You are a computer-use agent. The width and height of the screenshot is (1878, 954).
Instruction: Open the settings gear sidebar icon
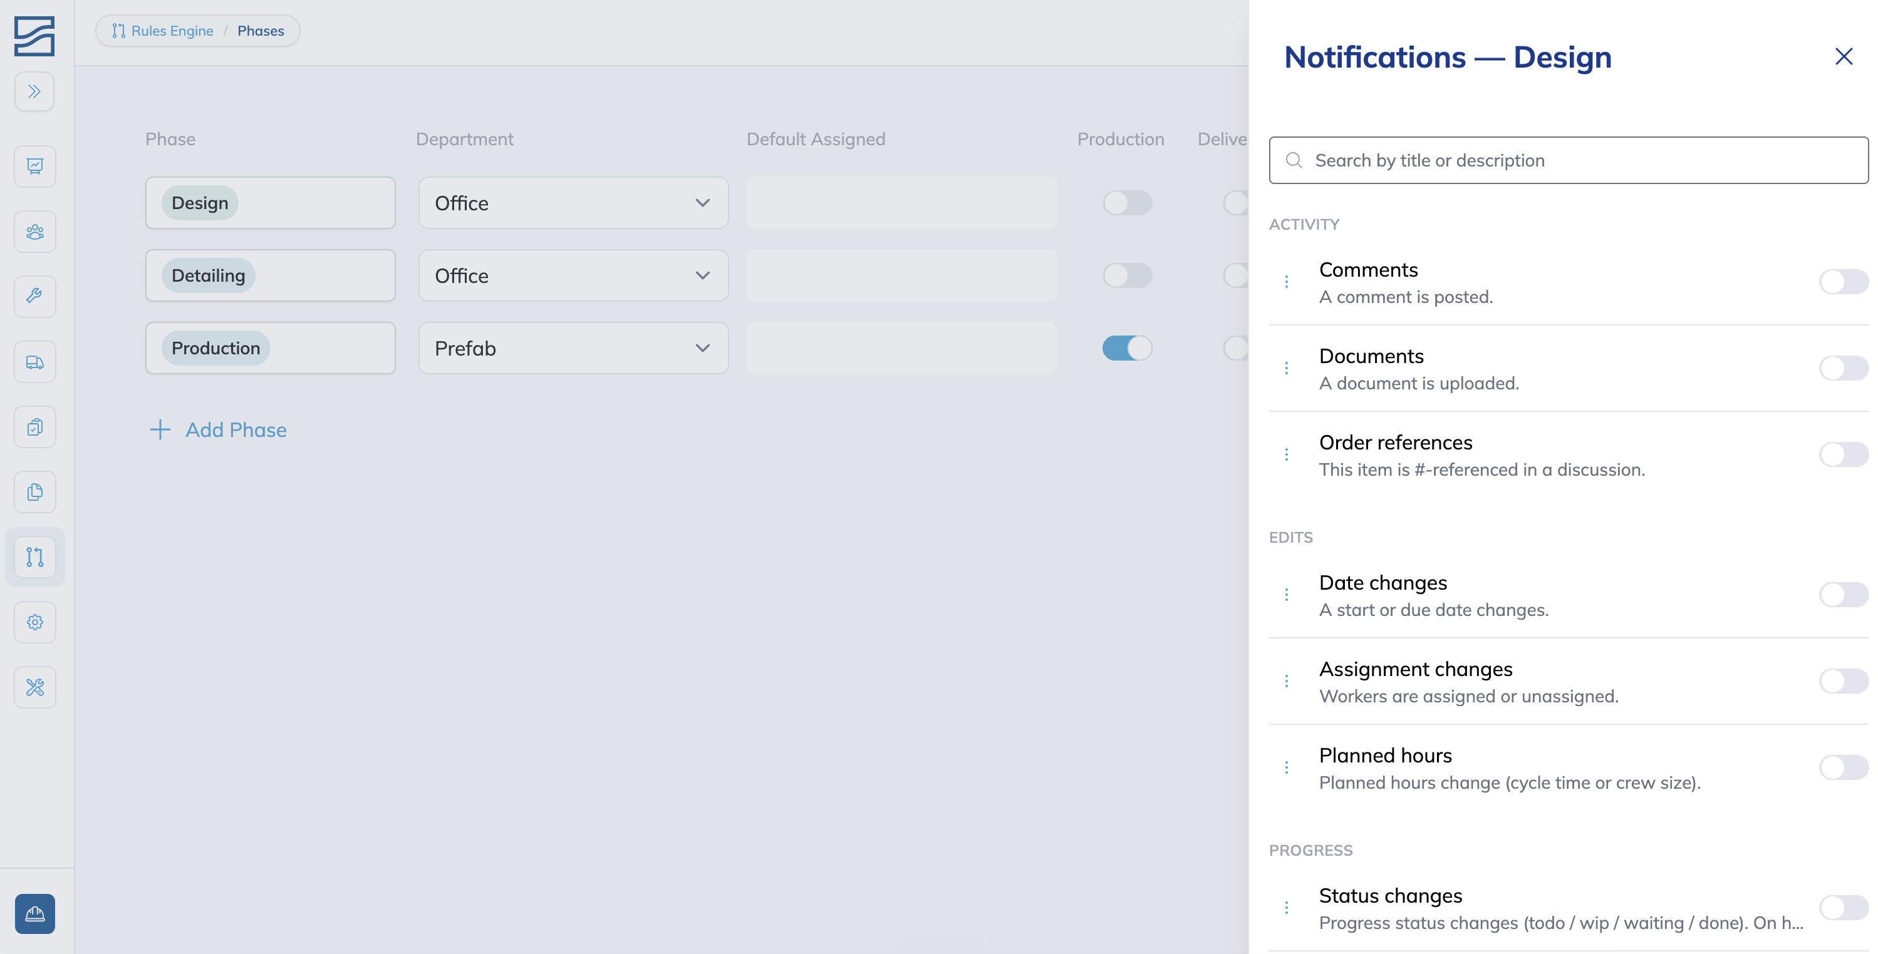pos(34,622)
